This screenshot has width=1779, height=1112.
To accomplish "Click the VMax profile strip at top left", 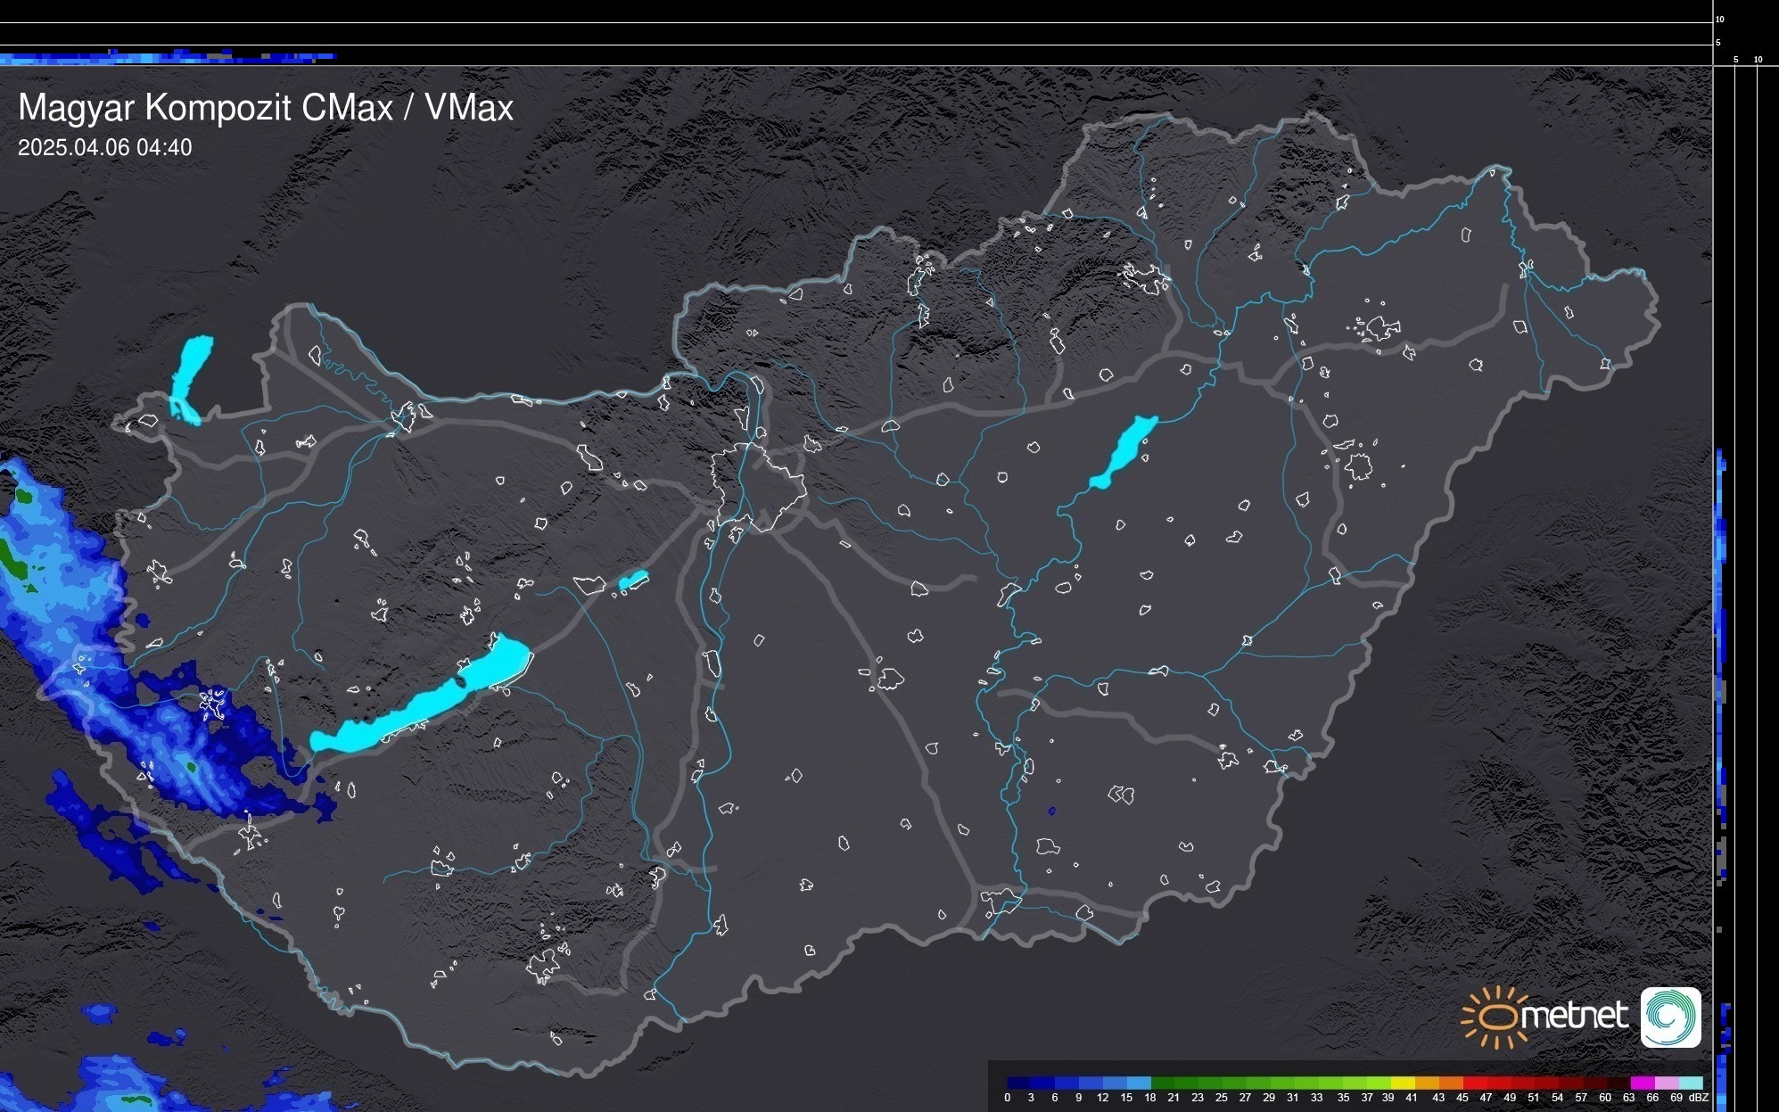I will [x=169, y=57].
